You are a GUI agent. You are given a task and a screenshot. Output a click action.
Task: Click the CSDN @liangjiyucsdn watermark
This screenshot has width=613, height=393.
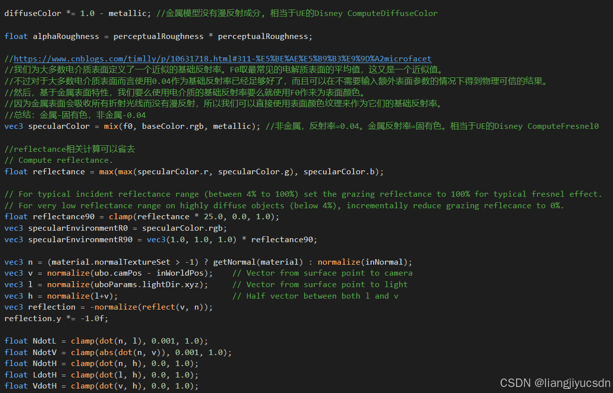click(x=554, y=383)
